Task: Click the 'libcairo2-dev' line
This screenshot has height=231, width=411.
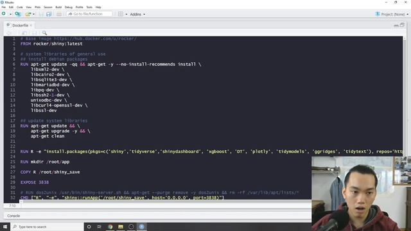Action: [x=50, y=74]
